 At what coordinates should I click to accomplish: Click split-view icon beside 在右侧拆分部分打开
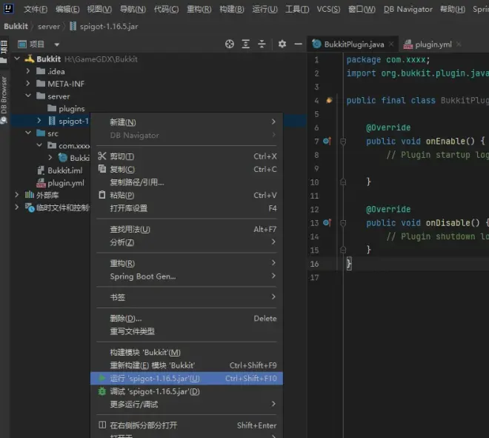click(102, 425)
